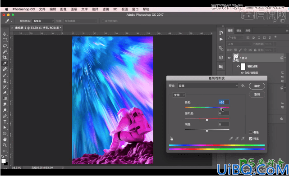Click the add-to-sample eyedropper in dialog
Viewport: 289px width, 176px height.
[237, 139]
